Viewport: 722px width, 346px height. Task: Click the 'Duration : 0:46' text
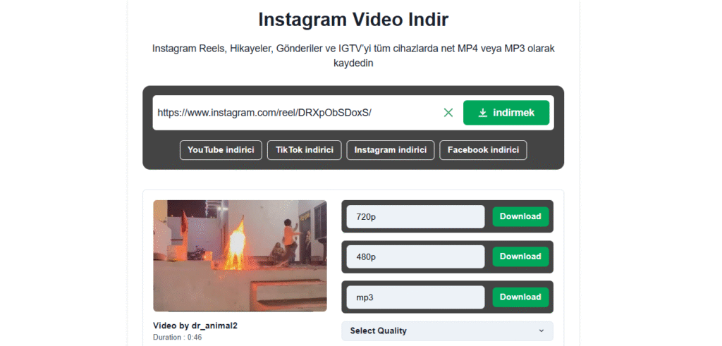(177, 338)
